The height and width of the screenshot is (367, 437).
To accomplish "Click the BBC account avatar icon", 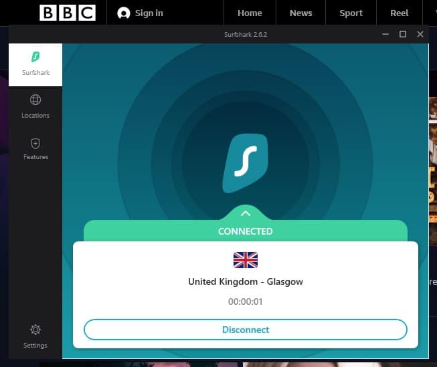I will [x=124, y=13].
